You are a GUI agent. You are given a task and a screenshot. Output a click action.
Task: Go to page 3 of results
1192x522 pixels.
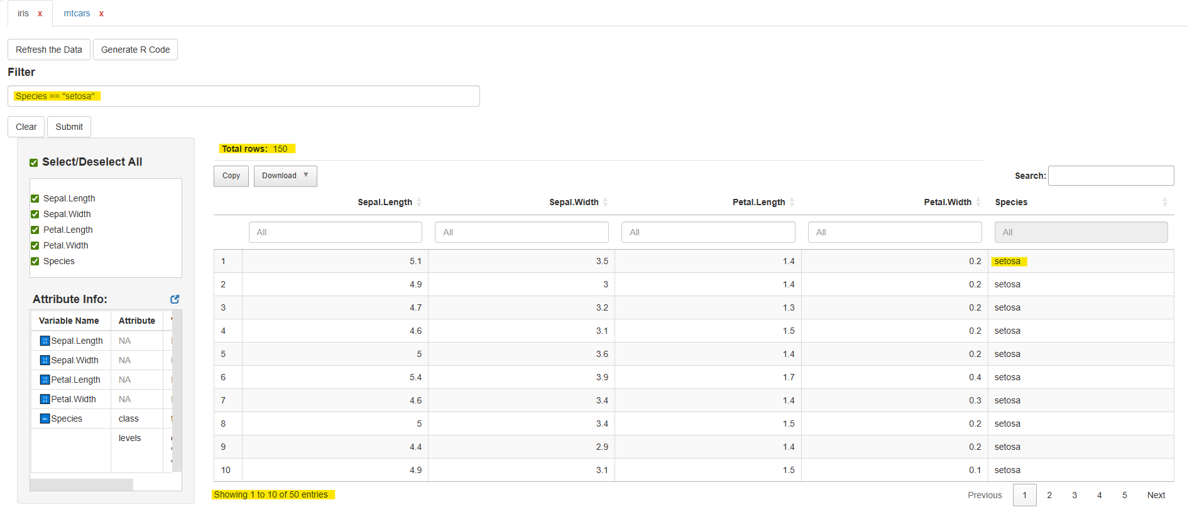pos(1074,495)
